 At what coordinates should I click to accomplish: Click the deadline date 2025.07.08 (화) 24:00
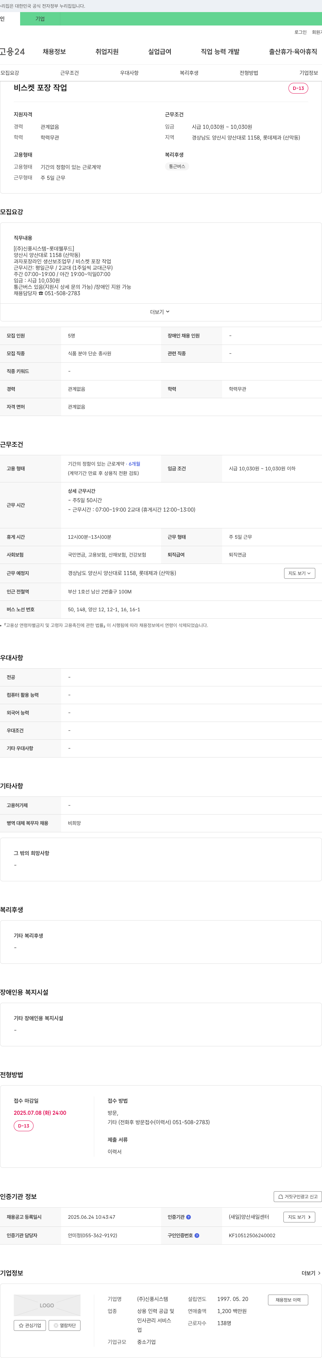40,1113
